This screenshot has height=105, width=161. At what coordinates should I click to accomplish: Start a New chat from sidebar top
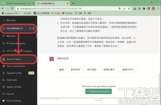[x=19, y=20]
